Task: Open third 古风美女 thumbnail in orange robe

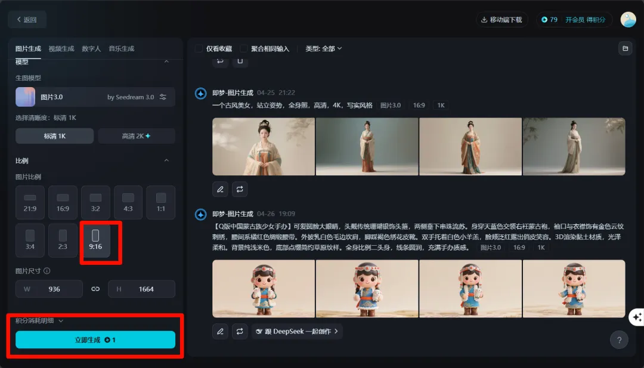Action: (470, 147)
